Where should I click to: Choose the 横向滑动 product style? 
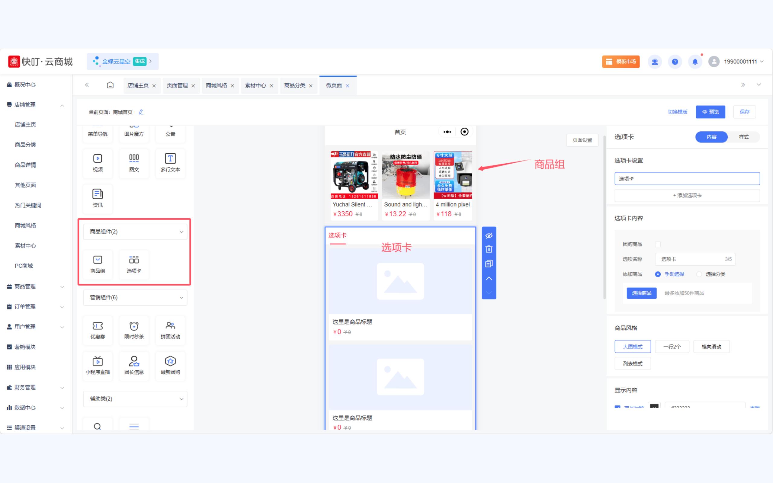pyautogui.click(x=711, y=347)
